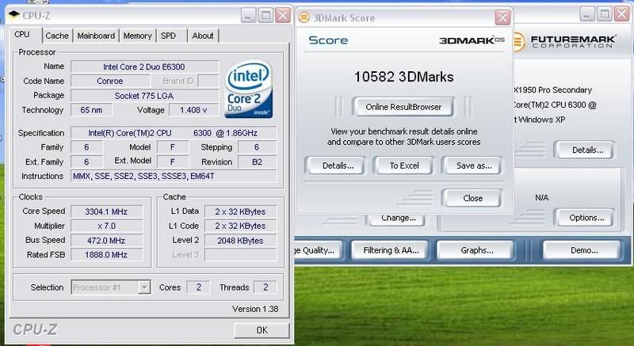Click the 10582 3DMarks score text

[x=404, y=77]
